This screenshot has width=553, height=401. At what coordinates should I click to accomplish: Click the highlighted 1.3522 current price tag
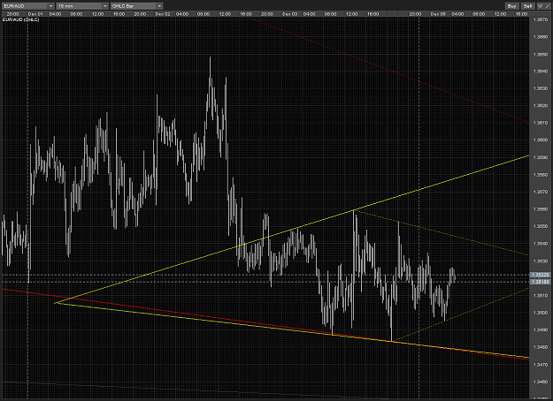(541, 275)
